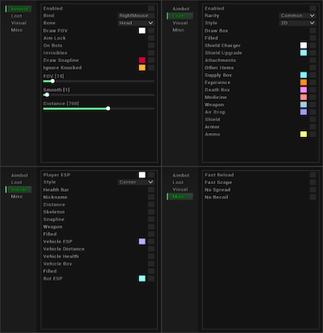Enable the No Recoil checkbox
The image size is (323, 333).
click(313, 197)
